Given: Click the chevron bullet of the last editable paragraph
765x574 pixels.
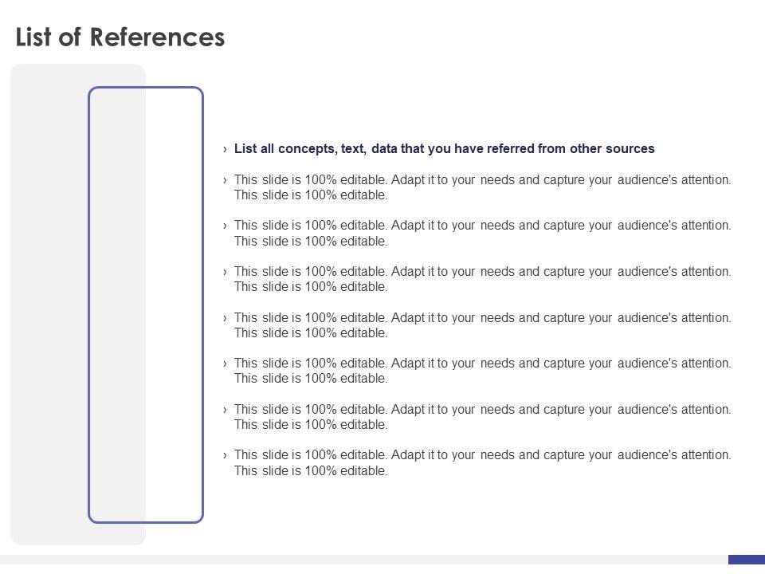Looking at the screenshot, I should coord(226,455).
